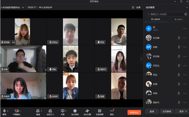Click the 会议录制 record icon
The height and width of the screenshot is (117, 189).
tap(75, 111)
